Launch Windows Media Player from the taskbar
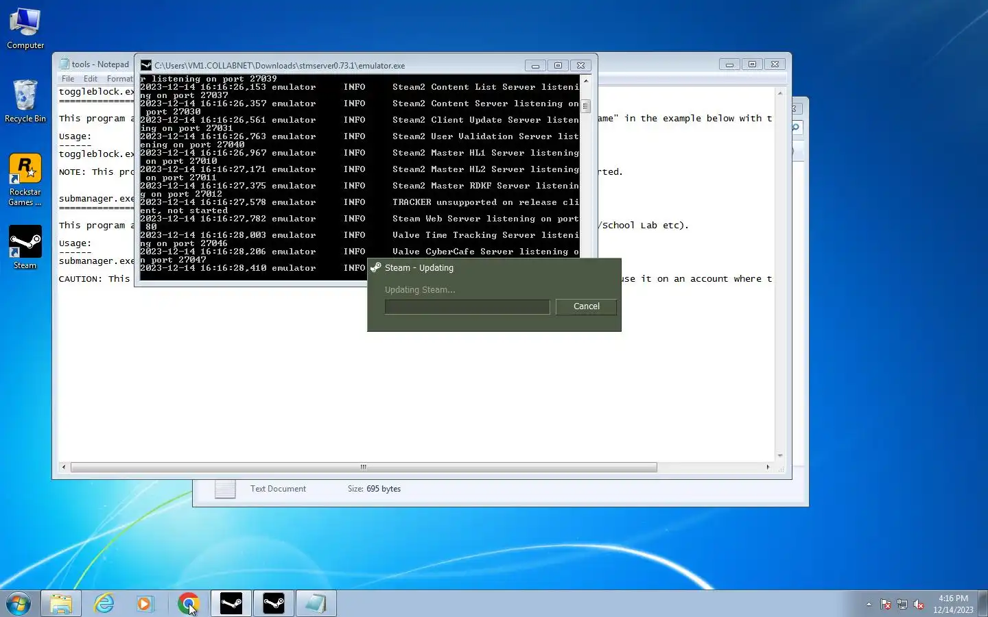Viewport: 988px width, 617px height. tap(145, 604)
